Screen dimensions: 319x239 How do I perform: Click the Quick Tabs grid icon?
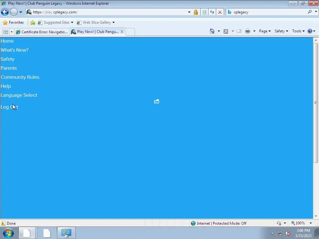click(6, 32)
